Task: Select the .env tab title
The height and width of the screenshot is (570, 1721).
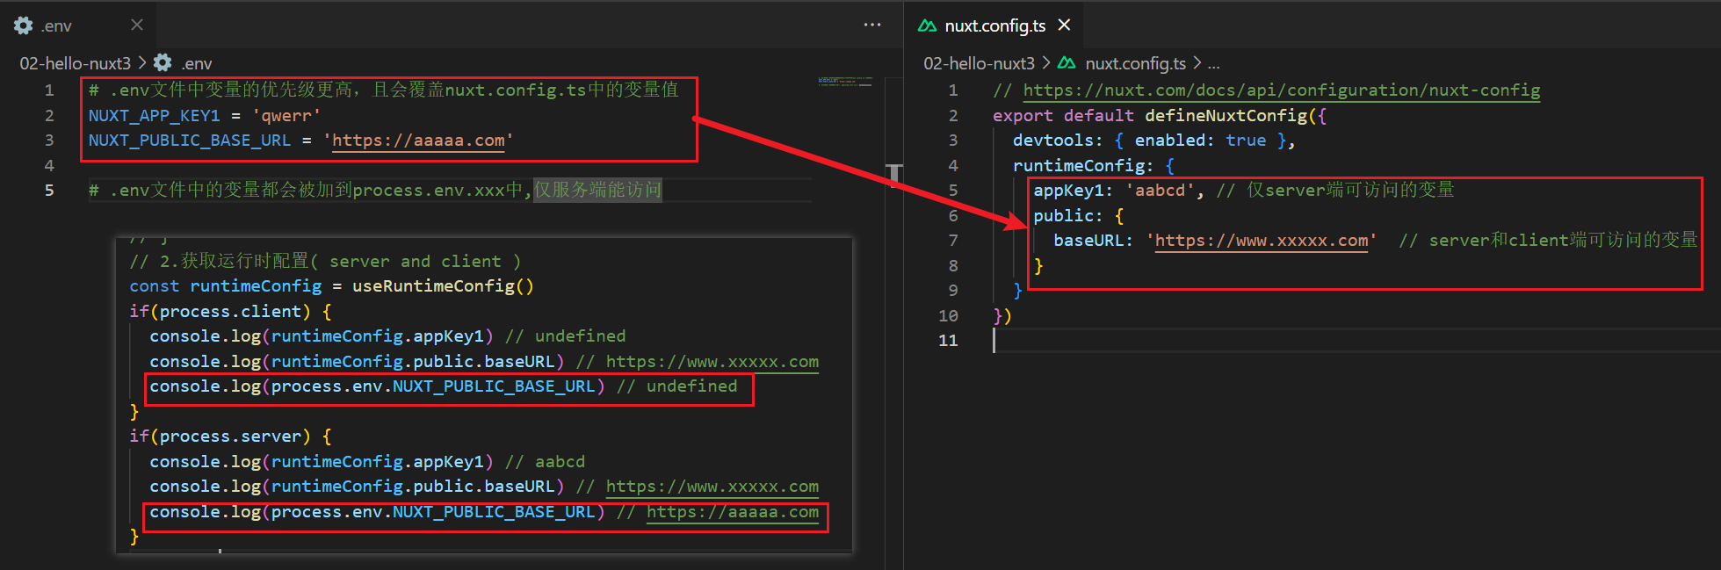Action: tap(56, 26)
